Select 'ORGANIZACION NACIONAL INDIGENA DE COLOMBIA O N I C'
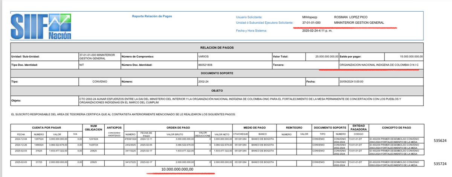The height and width of the screenshot is (177, 452). (379, 65)
